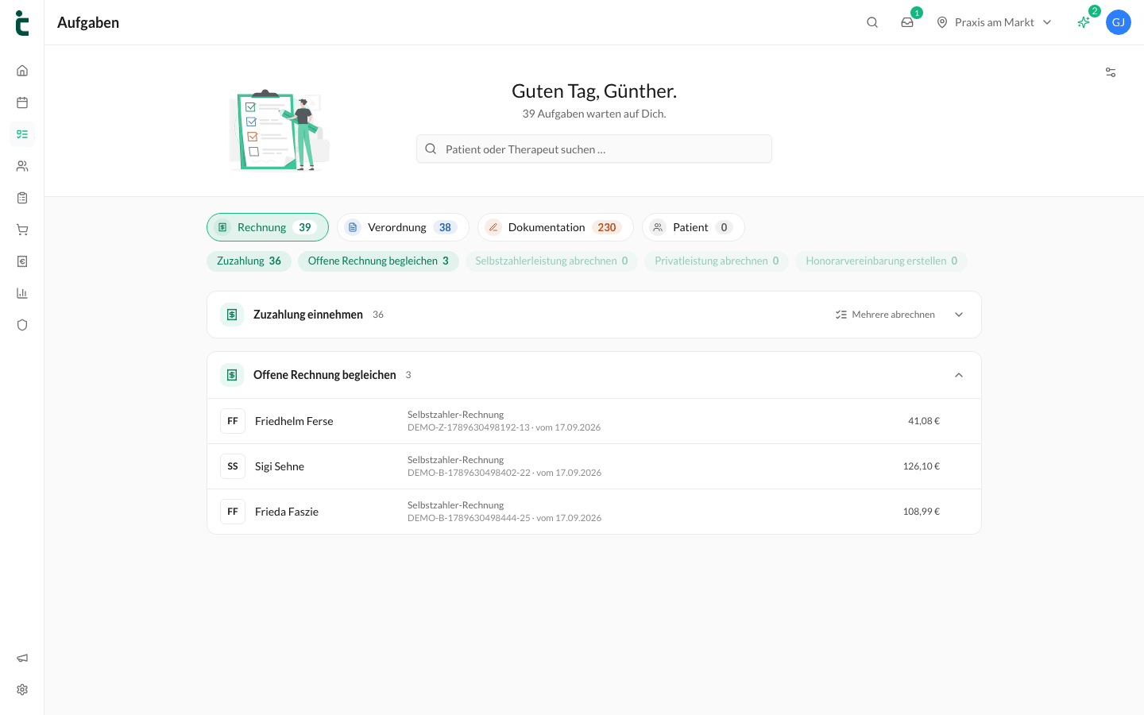Toggle the Privatleistung abrechnen filter chip
The width and height of the screenshot is (1144, 715).
717,261
